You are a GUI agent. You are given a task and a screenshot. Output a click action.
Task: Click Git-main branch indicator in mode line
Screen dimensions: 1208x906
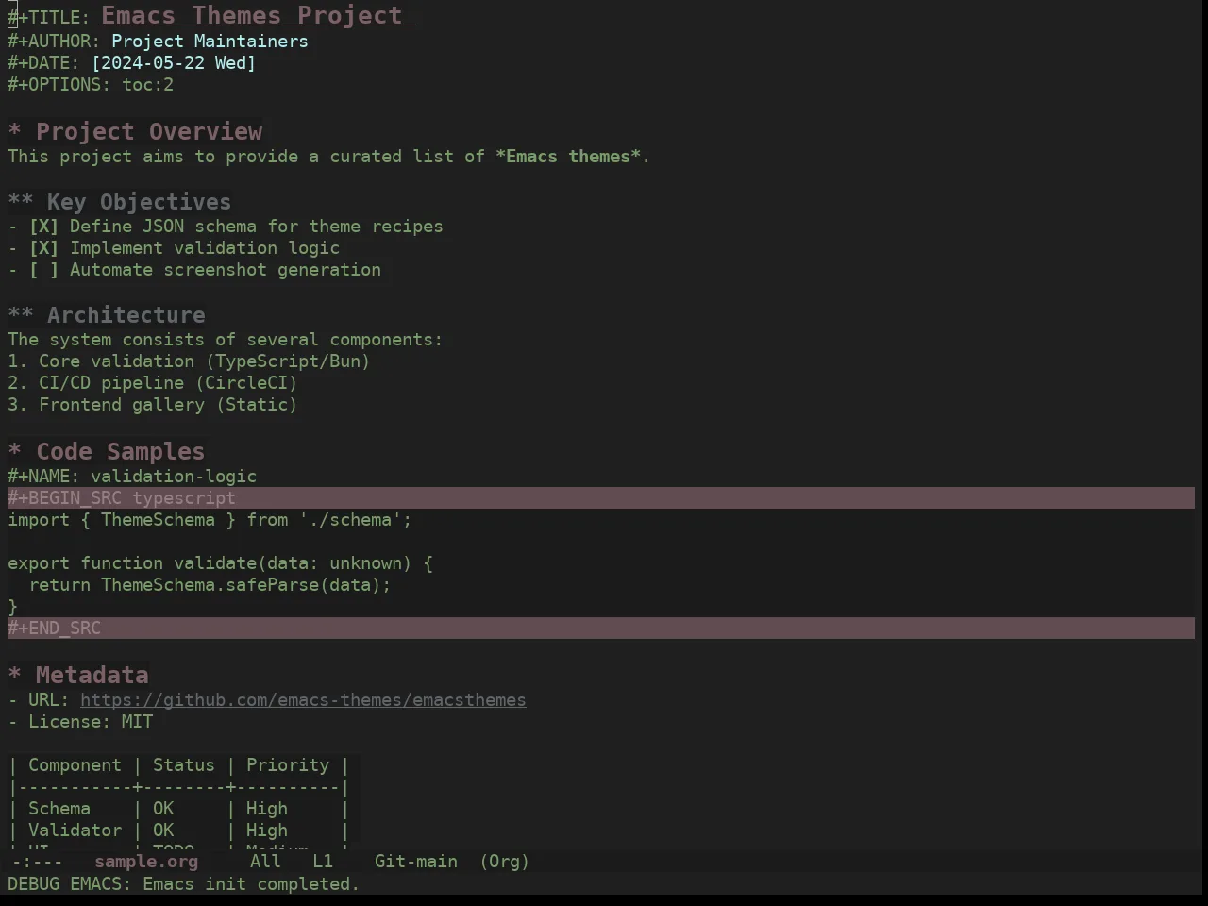pos(416,862)
